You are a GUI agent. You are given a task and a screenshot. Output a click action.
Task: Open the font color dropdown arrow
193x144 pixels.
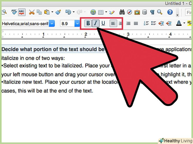[184, 23]
